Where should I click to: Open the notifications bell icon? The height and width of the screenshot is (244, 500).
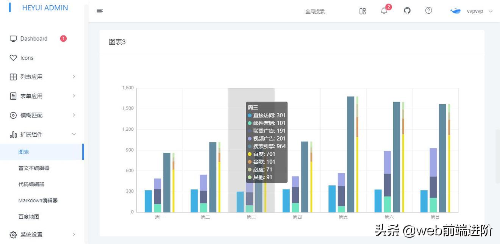[384, 11]
